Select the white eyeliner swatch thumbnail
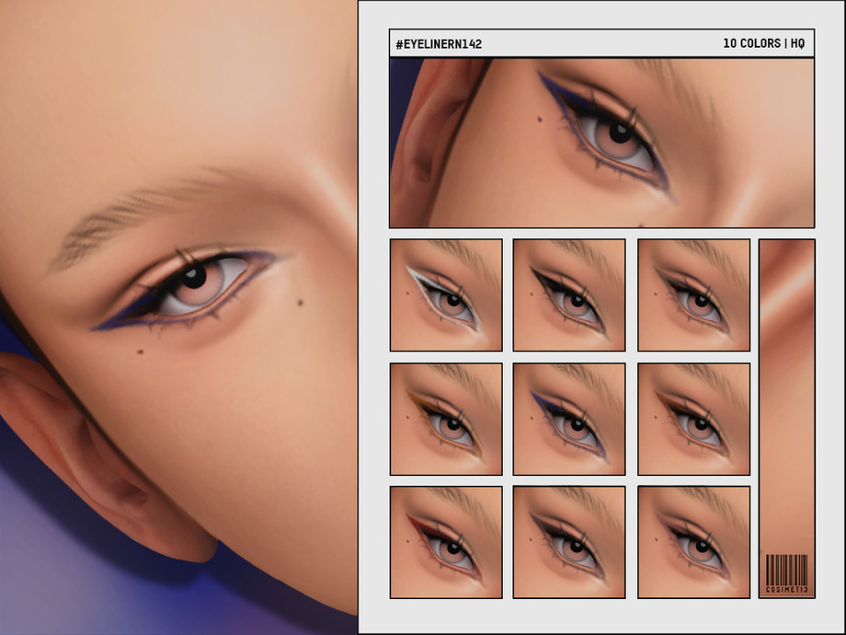The width and height of the screenshot is (846, 635). point(446,294)
